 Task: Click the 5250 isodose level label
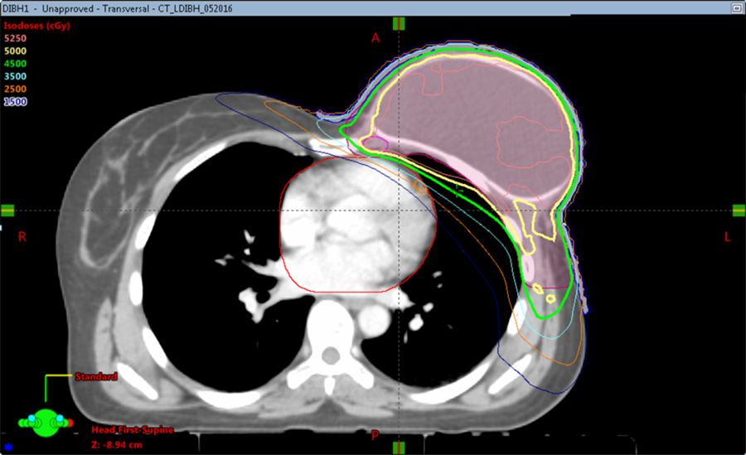coord(16,38)
